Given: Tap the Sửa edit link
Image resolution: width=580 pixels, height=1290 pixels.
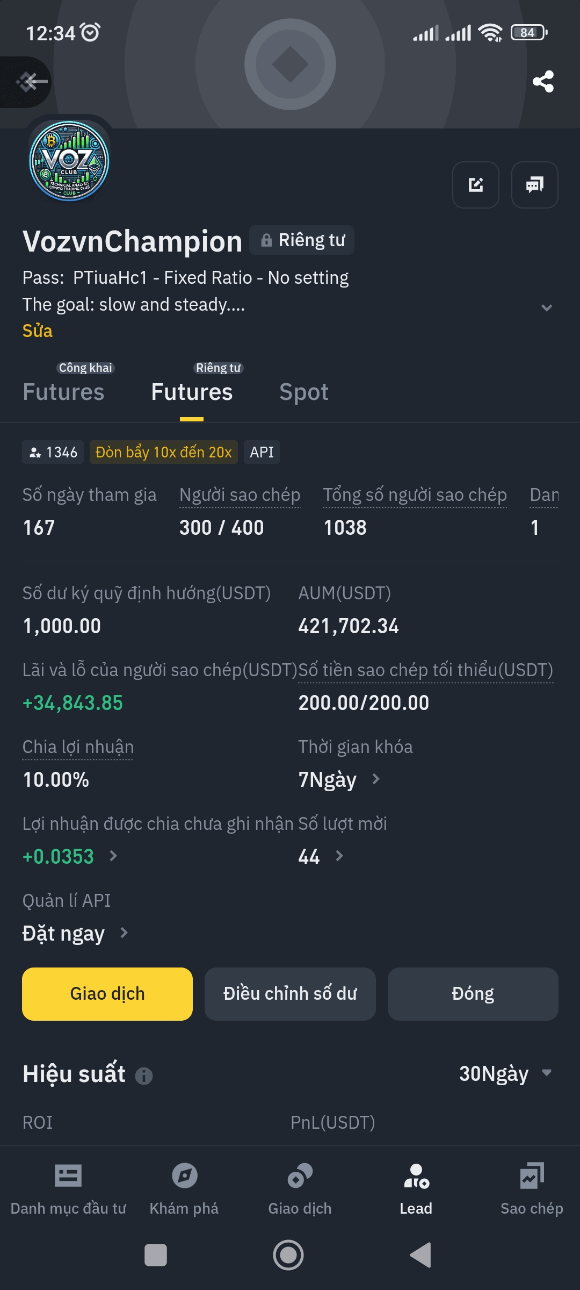Looking at the screenshot, I should (38, 331).
